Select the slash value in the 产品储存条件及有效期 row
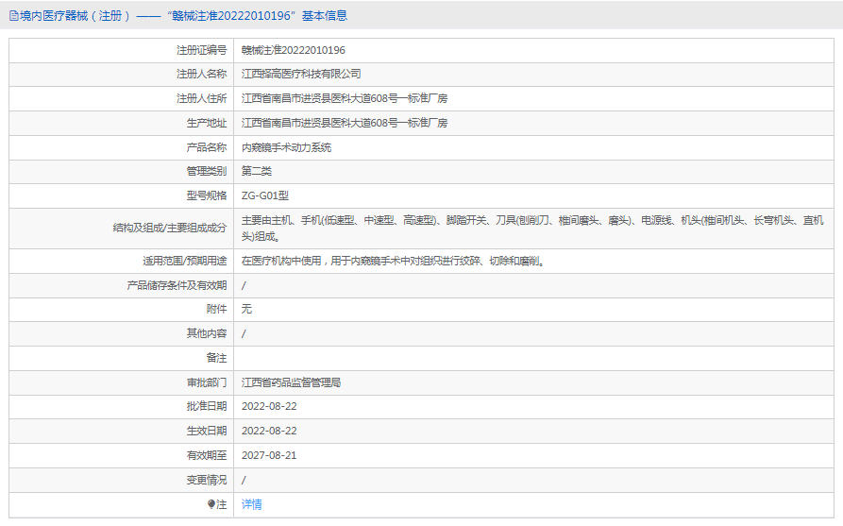843x526 pixels. pos(244,285)
